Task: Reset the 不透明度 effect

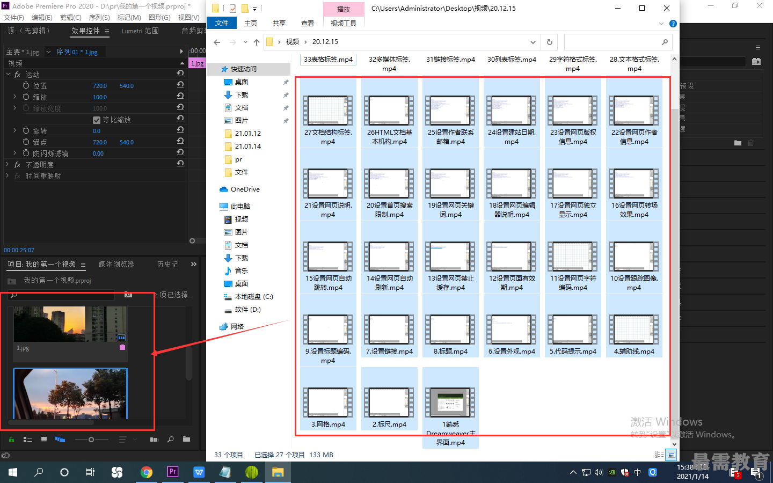Action: [x=180, y=164]
